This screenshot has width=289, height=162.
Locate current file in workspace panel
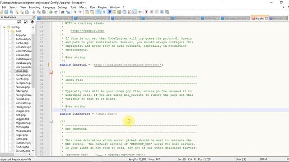[32, 22]
